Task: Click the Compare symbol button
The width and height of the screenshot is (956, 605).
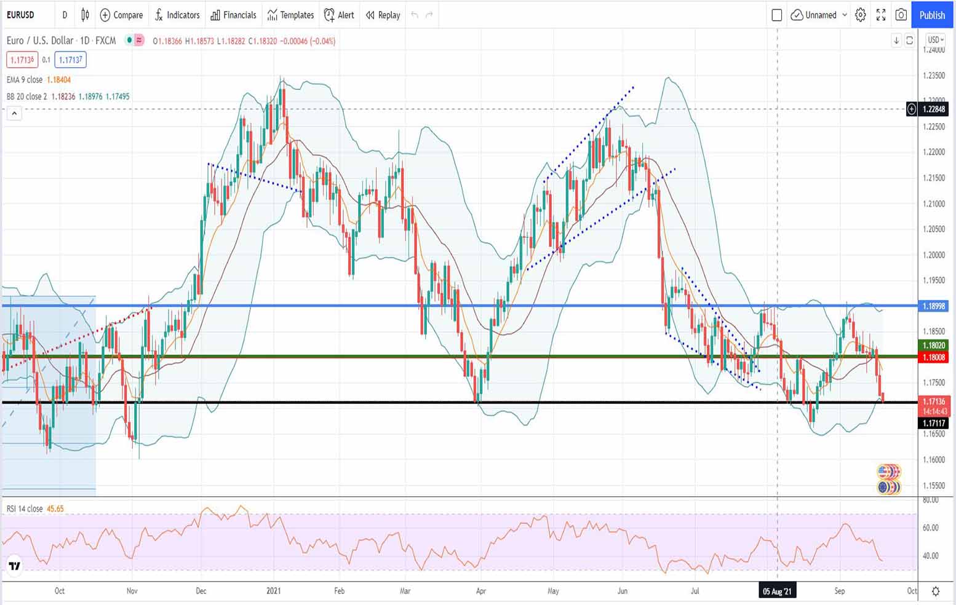Action: coord(121,15)
